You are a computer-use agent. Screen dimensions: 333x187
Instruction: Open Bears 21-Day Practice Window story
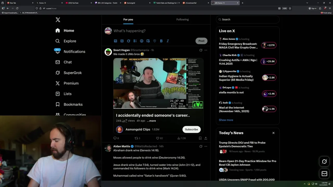(x=248, y=166)
